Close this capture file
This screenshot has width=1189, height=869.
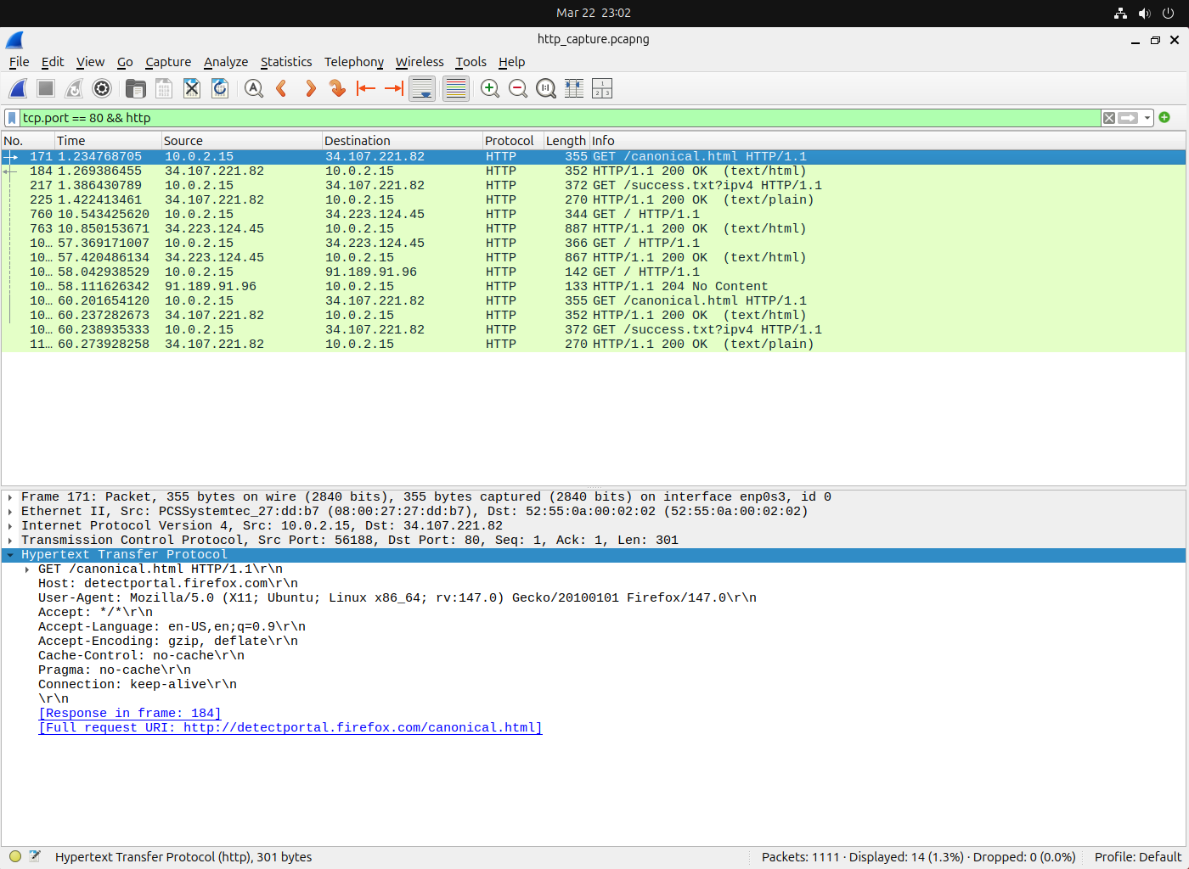[x=192, y=88]
